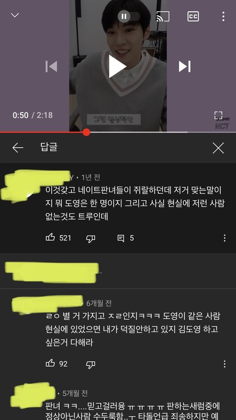236x420 pixels.
Task: Open the Cast to device icon
Action: click(x=163, y=17)
